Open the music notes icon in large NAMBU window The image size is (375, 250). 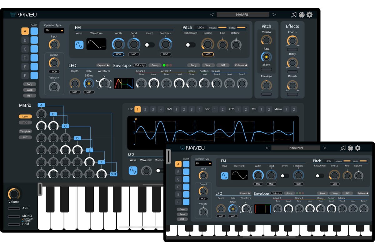click(293, 15)
